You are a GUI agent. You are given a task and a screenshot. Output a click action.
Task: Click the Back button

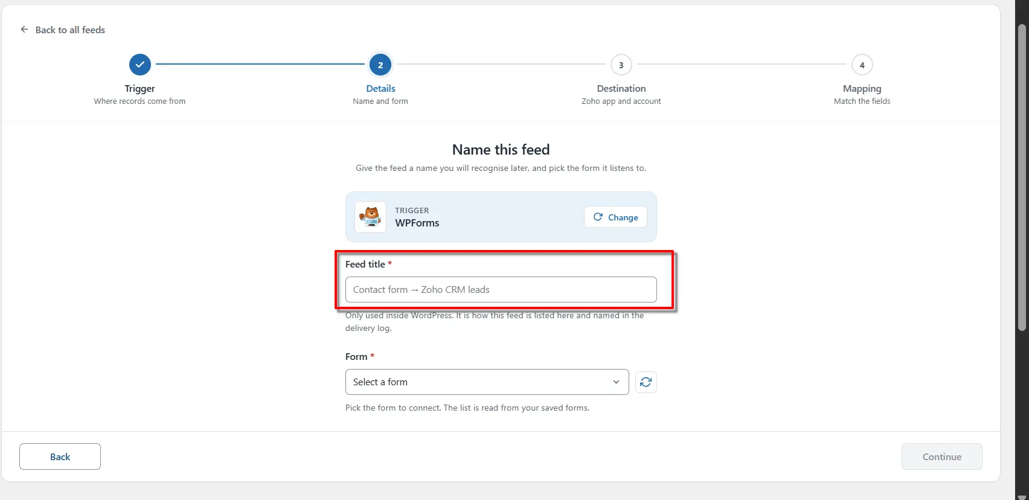point(60,457)
